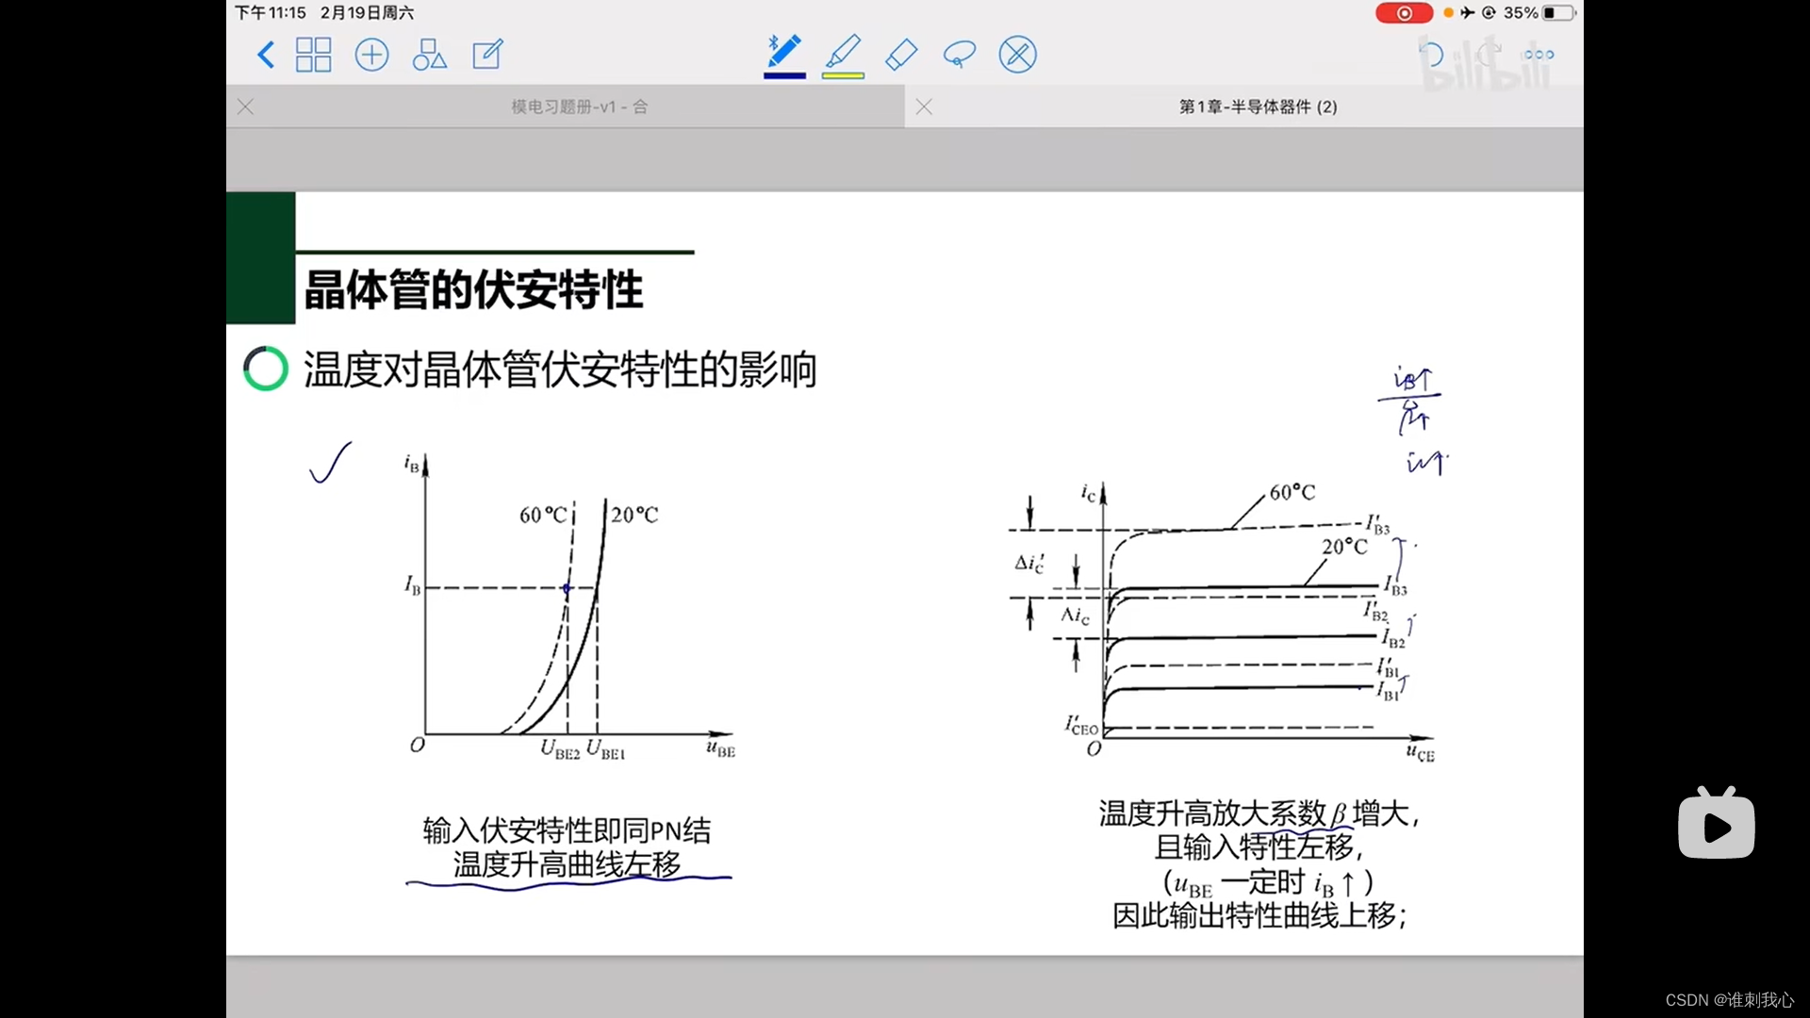Select the lasso selection tool
The width and height of the screenshot is (1810, 1018).
[x=959, y=55]
